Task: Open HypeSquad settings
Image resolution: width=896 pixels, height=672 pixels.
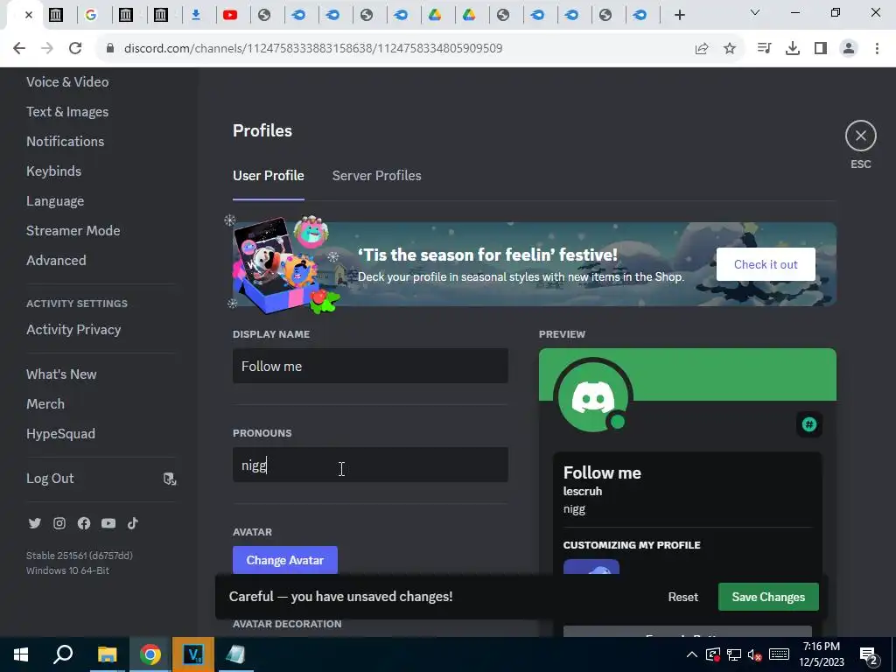Action: (x=60, y=434)
